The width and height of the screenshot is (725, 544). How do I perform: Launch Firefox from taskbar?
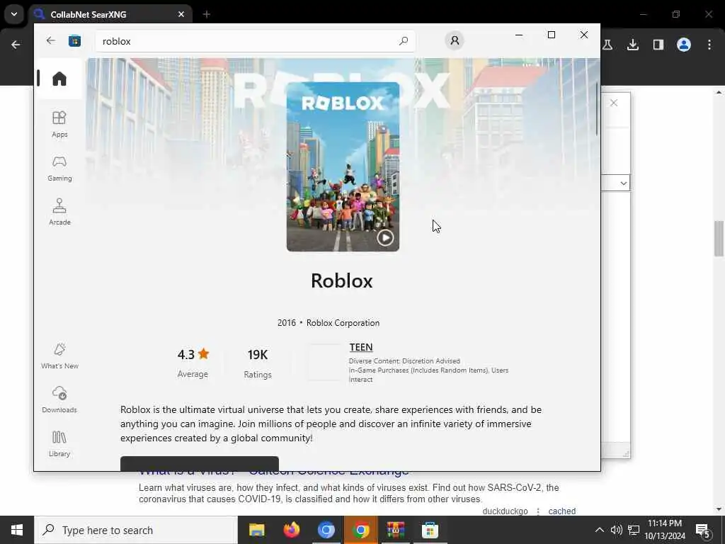tap(291, 530)
